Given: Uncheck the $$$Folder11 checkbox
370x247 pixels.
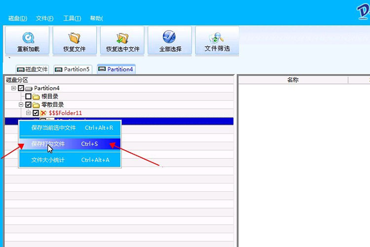Looking at the screenshot, I should [36, 113].
